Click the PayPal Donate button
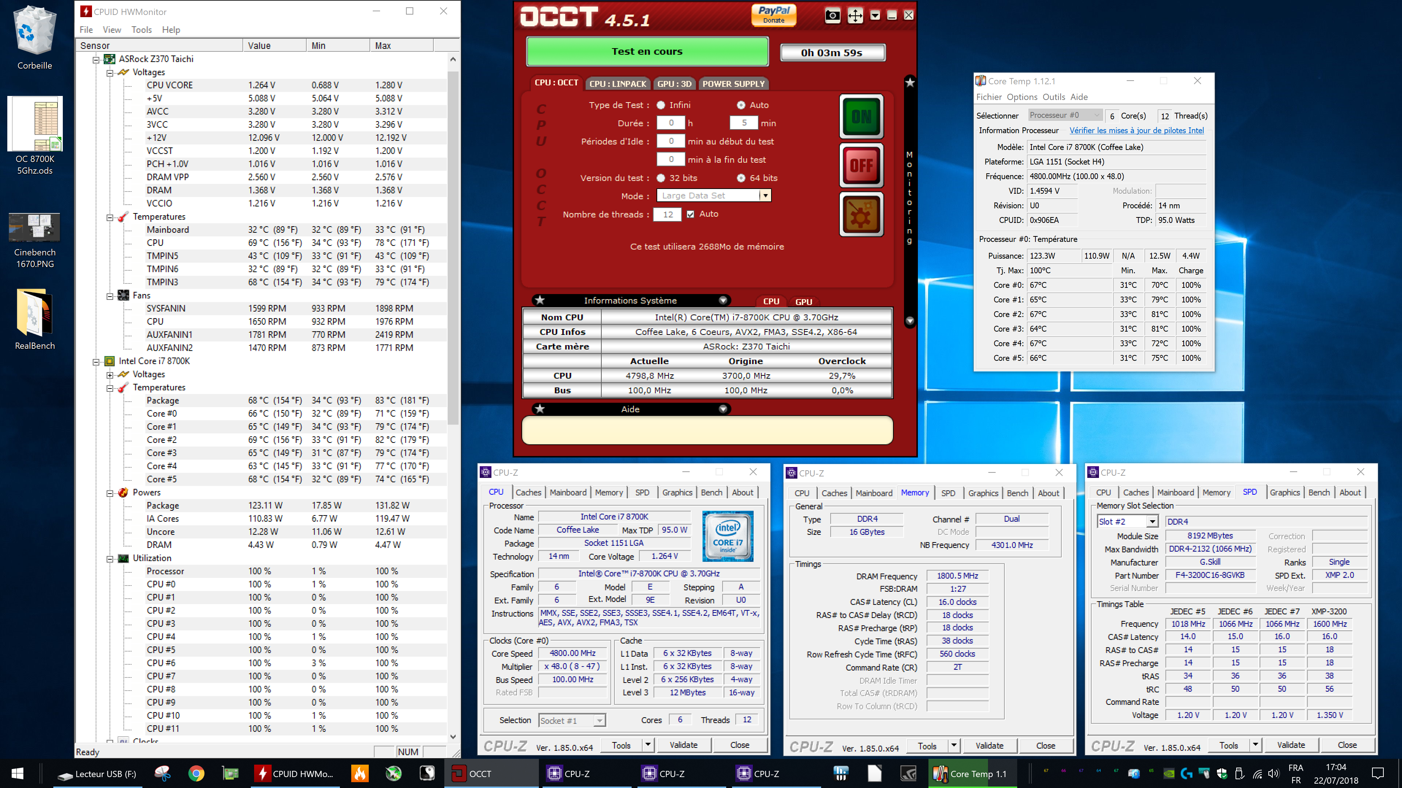1402x788 pixels. pos(773,15)
